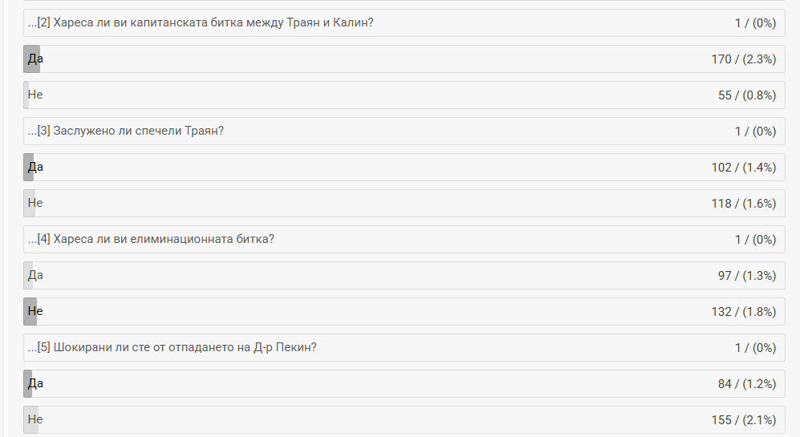Click the "155 / (2.1%)" vote count
800x437 pixels.
coord(743,420)
